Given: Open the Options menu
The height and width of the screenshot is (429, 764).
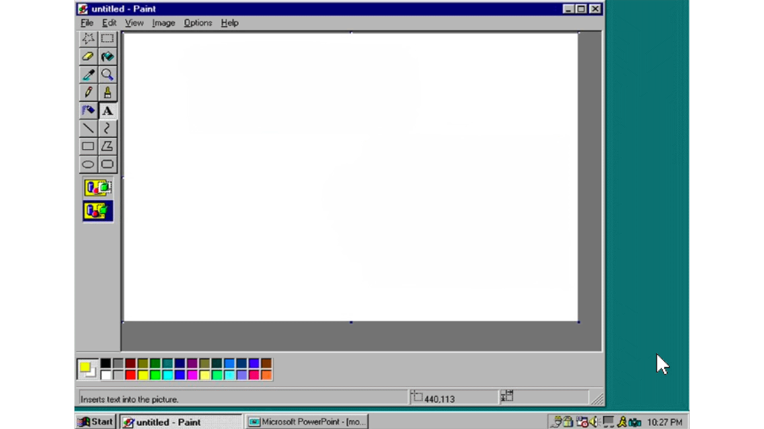Looking at the screenshot, I should click(198, 23).
